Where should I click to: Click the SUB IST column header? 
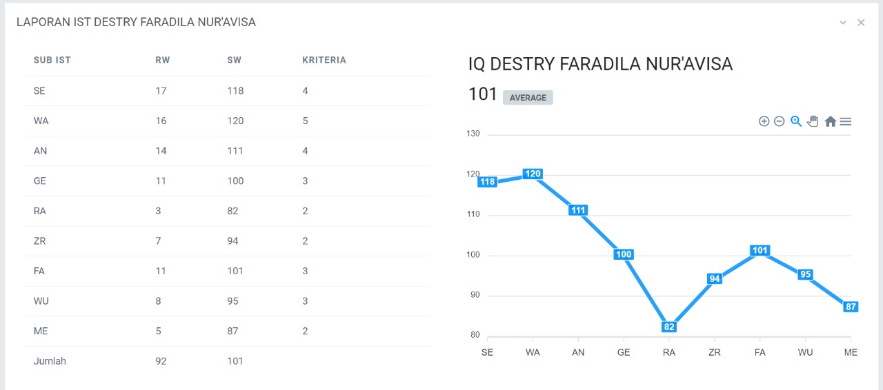coord(52,60)
